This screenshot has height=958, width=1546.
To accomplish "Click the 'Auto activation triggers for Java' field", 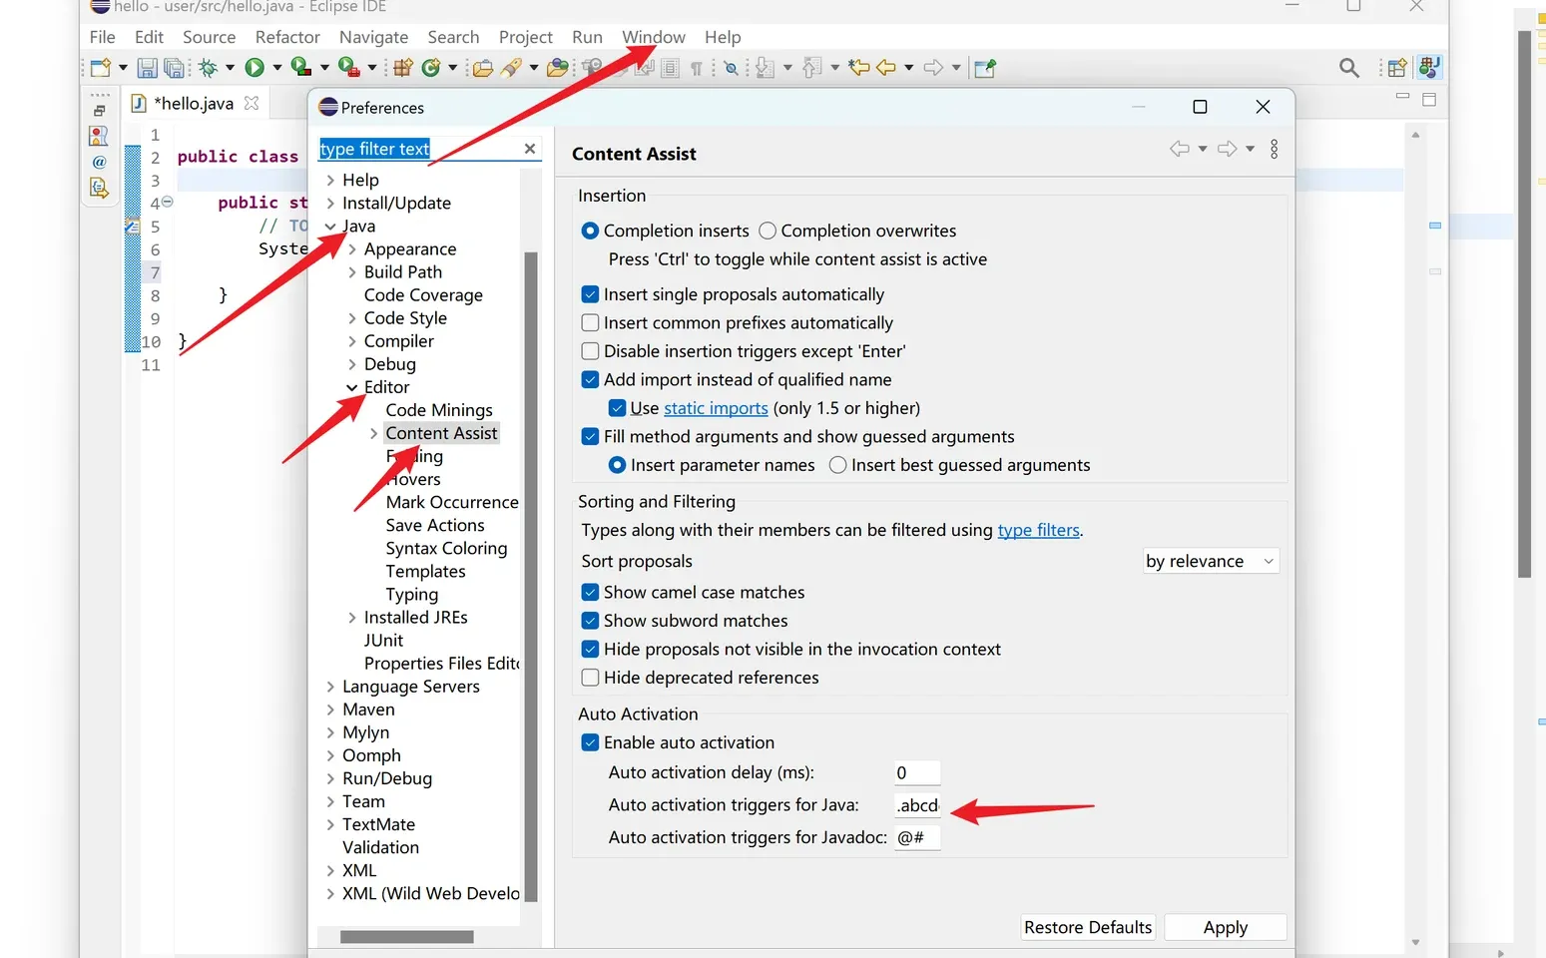I will point(917,805).
